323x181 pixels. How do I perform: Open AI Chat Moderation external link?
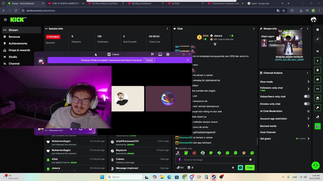click(308, 111)
